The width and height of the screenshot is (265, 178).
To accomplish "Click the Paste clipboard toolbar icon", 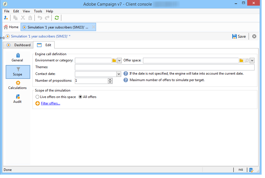I will [x=30, y=18].
